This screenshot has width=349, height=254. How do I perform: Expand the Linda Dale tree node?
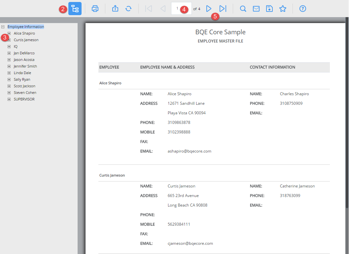tap(9, 73)
